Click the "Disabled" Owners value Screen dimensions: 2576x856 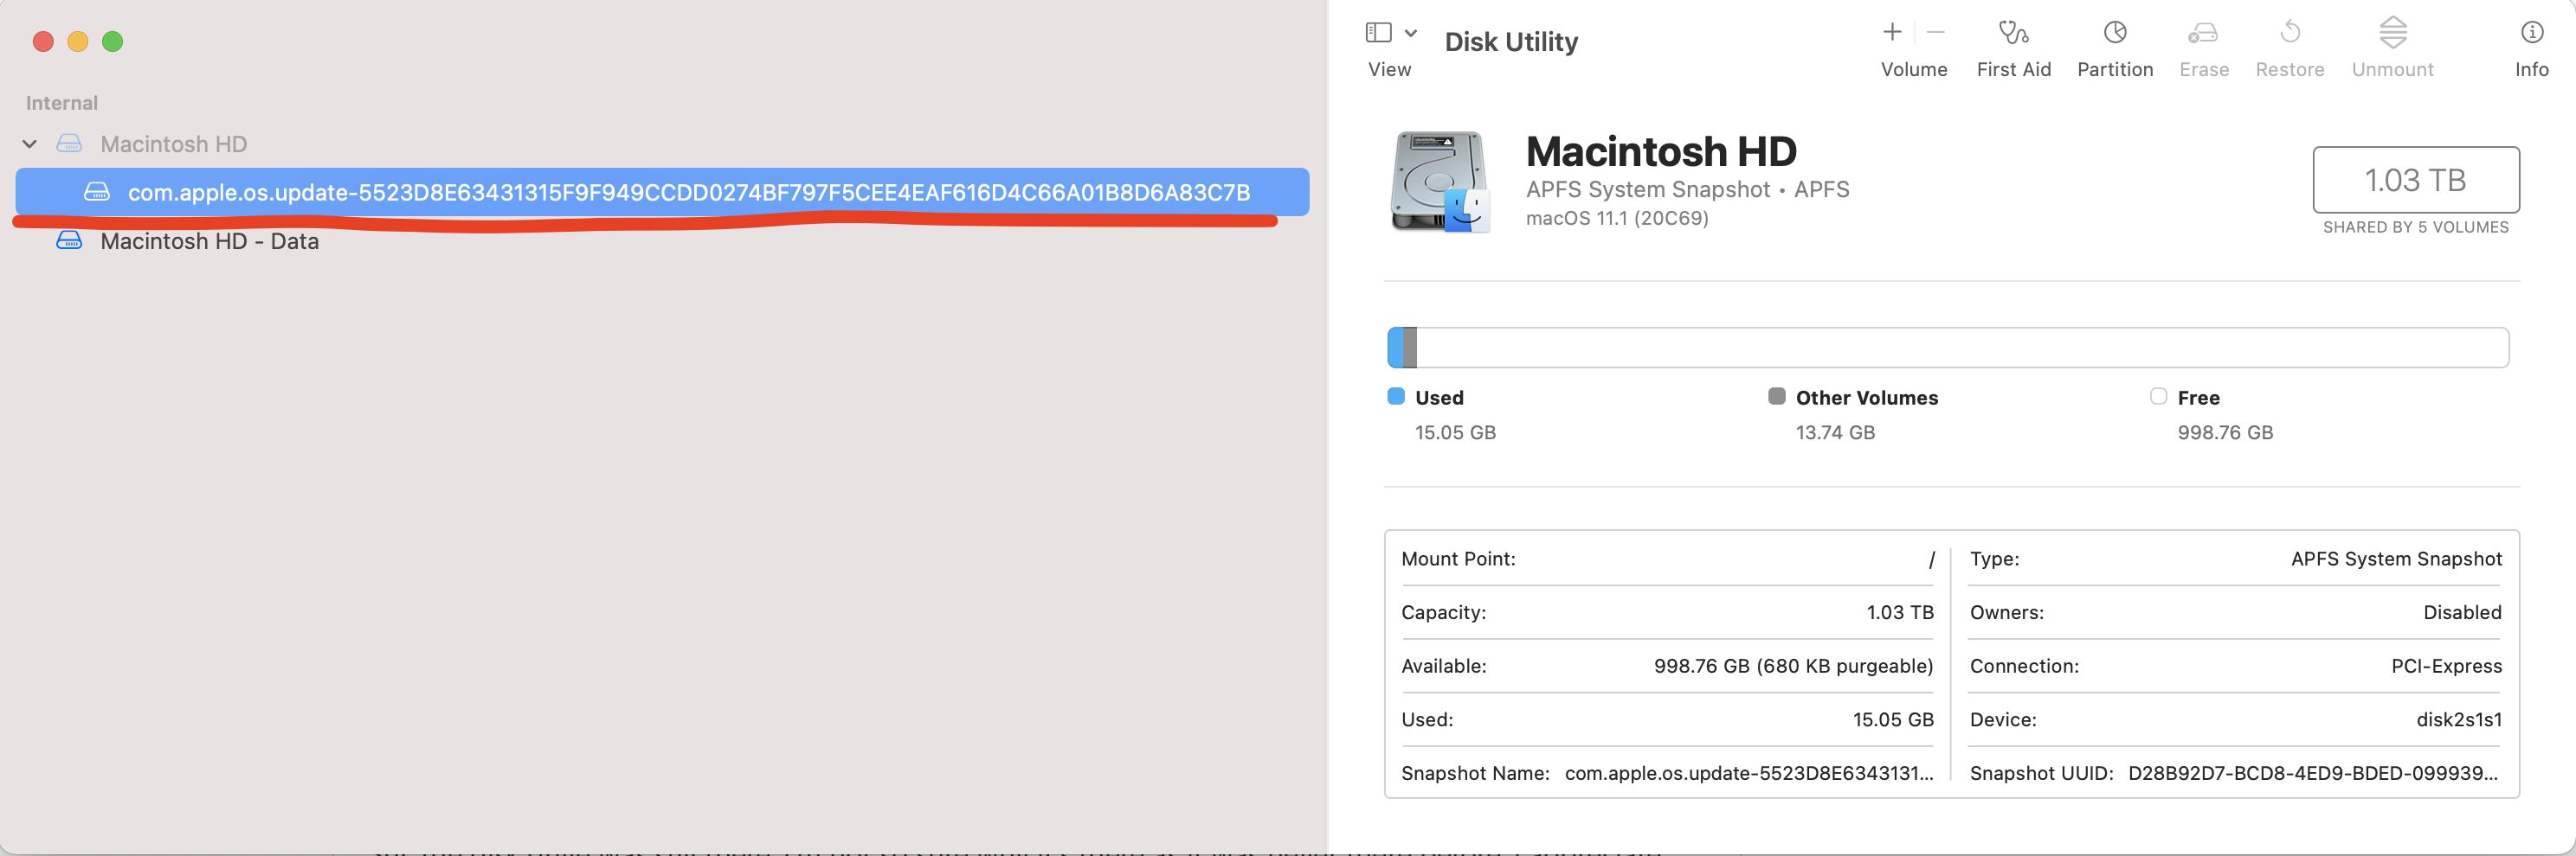click(x=2462, y=612)
